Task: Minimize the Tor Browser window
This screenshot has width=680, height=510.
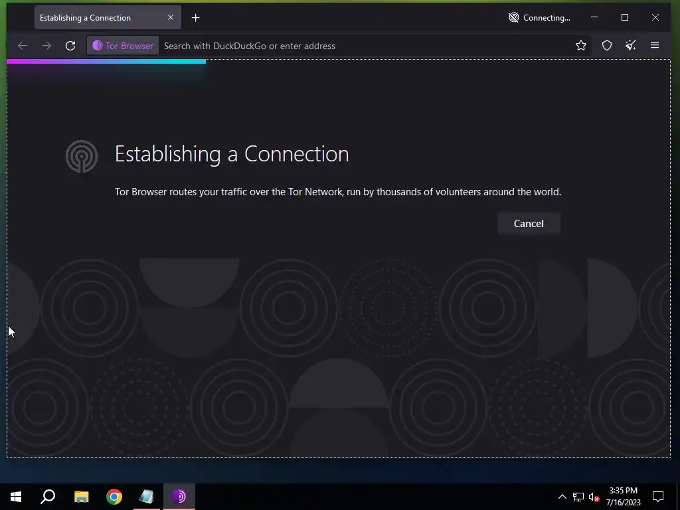Action: [594, 17]
